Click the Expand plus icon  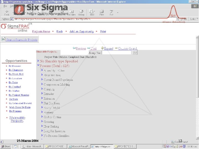[102, 48]
